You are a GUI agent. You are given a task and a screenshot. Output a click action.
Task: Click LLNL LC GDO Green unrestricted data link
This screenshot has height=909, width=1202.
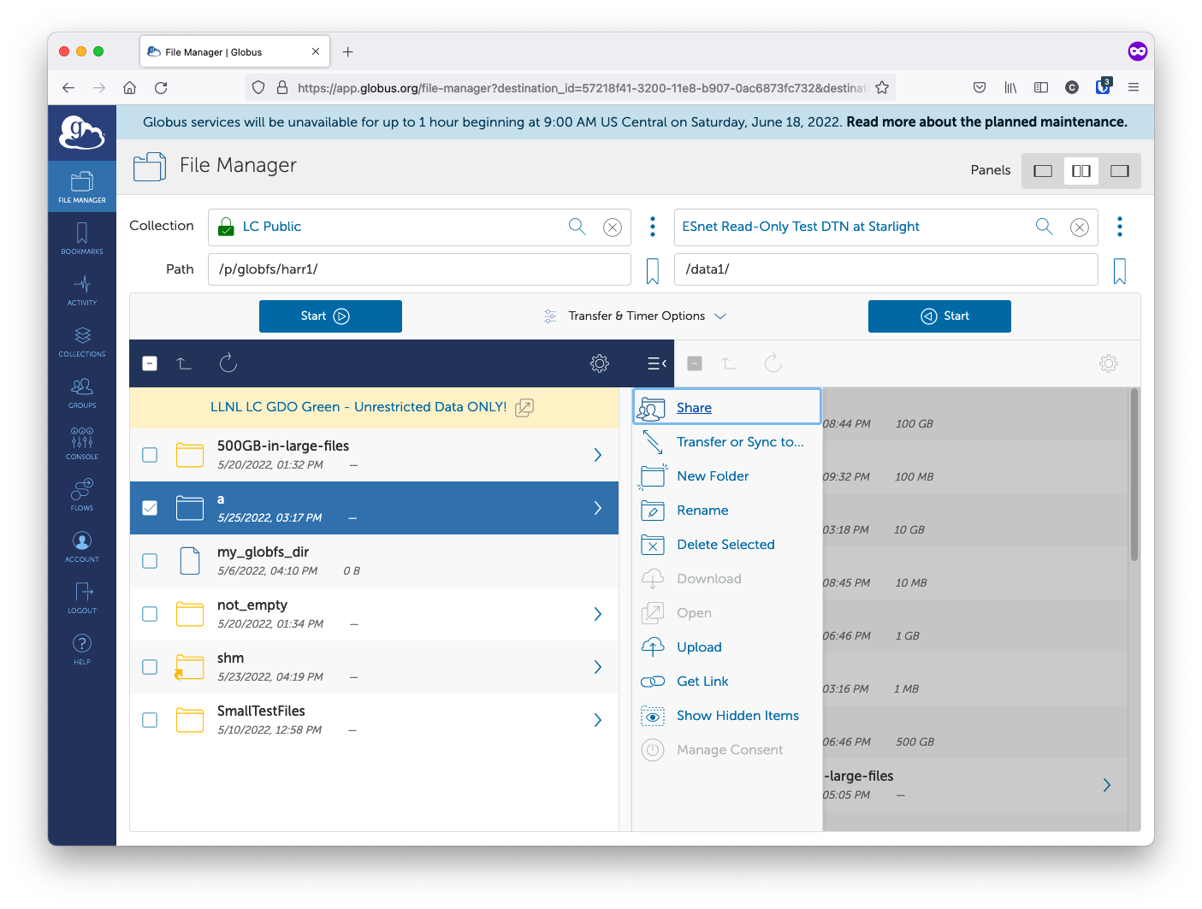pos(358,407)
